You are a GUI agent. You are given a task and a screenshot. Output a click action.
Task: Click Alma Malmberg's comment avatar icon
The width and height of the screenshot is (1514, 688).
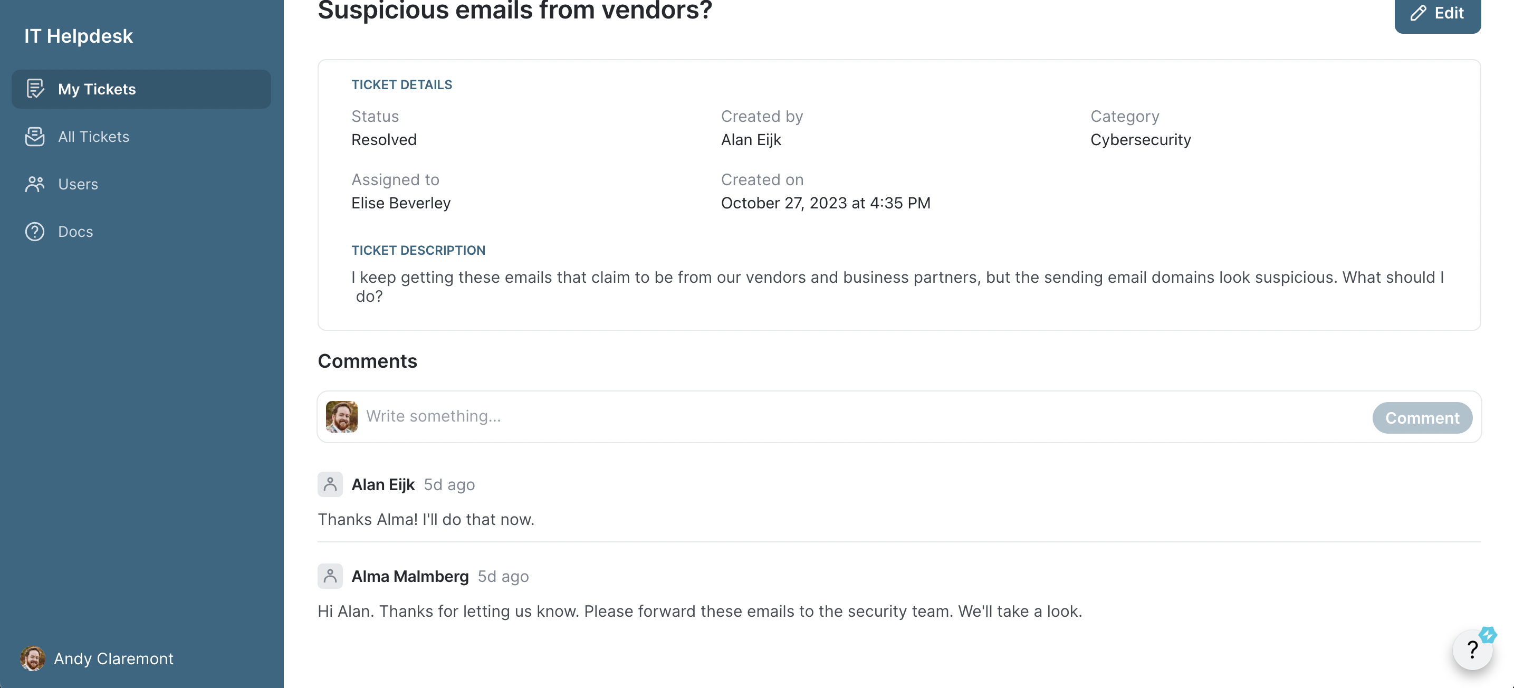(x=330, y=576)
